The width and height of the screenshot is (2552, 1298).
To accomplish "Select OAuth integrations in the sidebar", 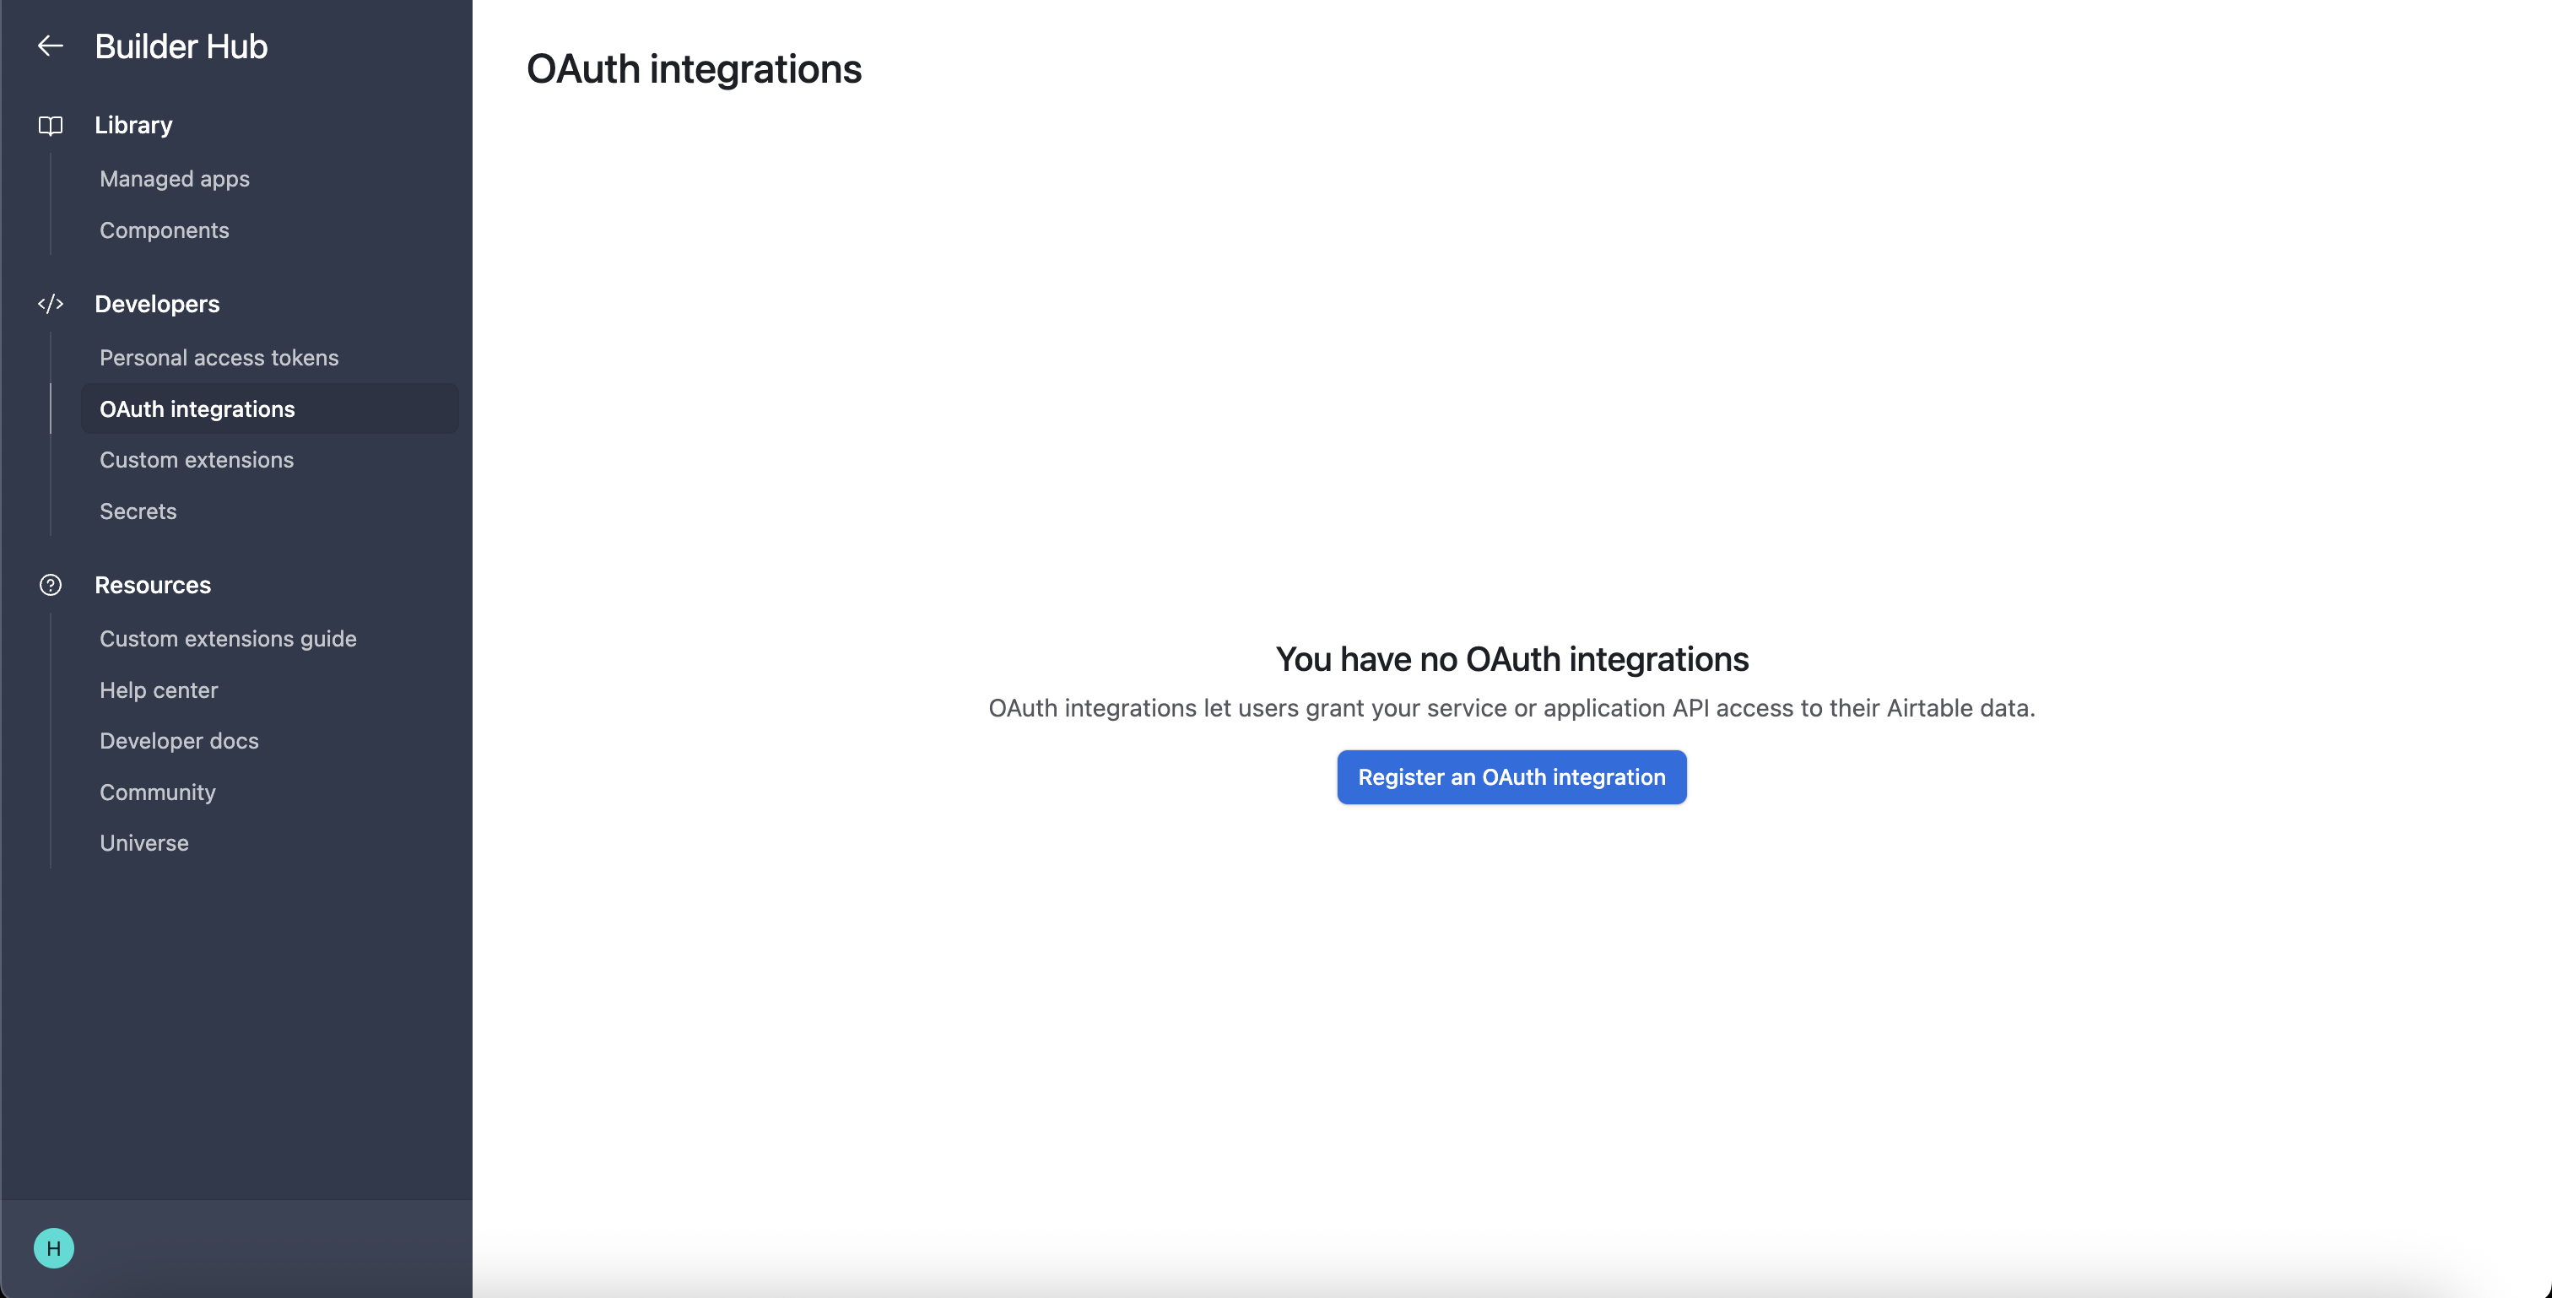I will (x=196, y=408).
